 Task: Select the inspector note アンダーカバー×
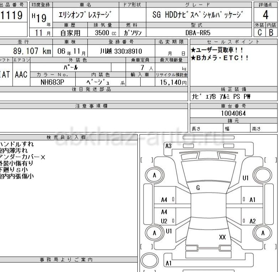pyautogui.click(x=22, y=157)
